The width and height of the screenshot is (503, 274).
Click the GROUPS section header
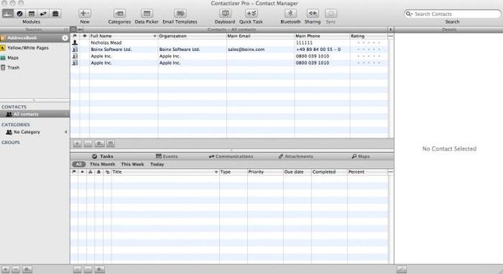(x=10, y=143)
